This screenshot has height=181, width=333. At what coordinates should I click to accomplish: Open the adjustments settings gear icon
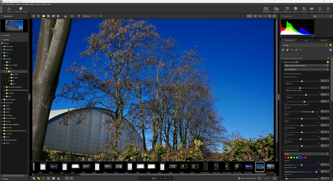(330, 50)
